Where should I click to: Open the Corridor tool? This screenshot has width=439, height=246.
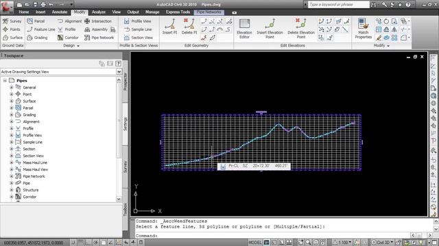[68, 38]
